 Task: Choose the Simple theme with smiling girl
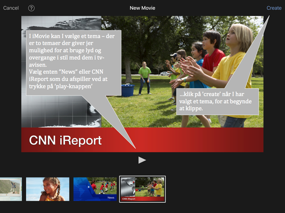click(48, 189)
